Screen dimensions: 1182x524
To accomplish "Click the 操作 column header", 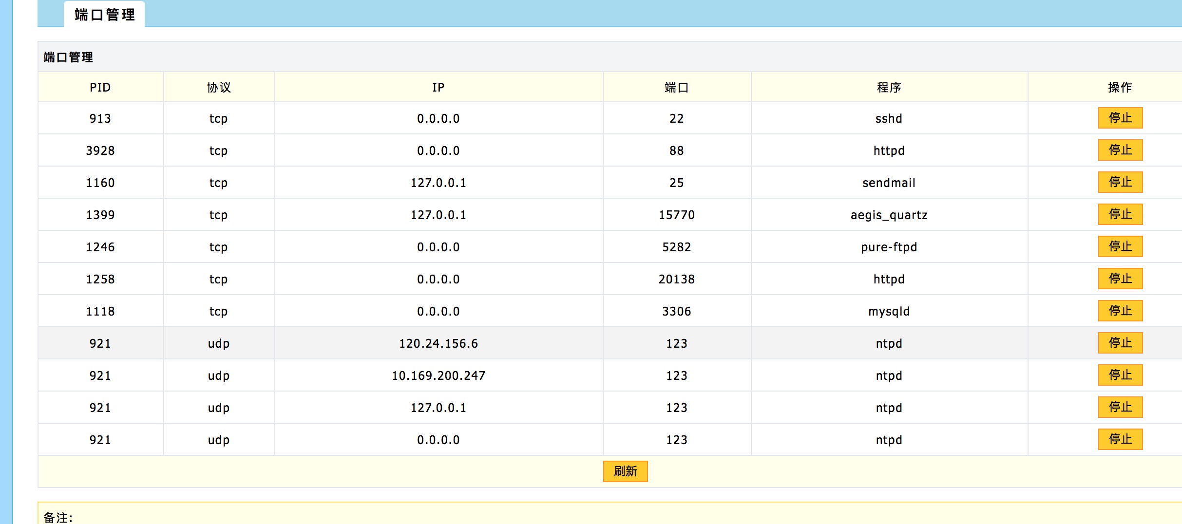I will [x=1120, y=87].
